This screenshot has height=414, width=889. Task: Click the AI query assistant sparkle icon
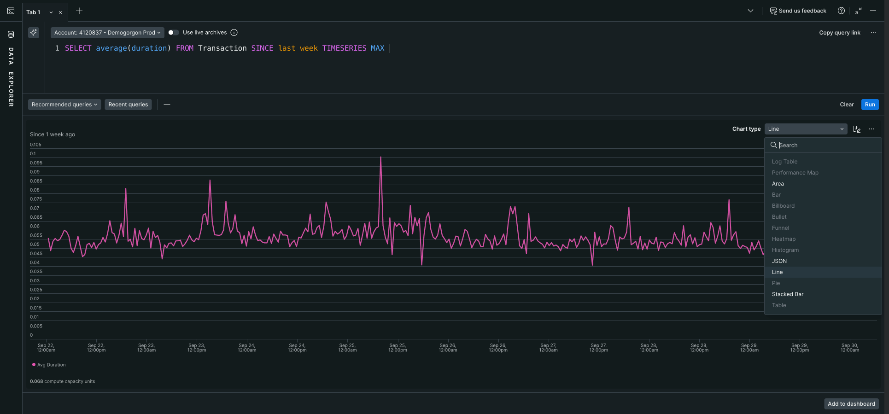click(x=34, y=33)
